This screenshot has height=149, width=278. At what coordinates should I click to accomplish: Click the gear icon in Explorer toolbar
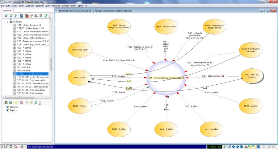[6, 16]
